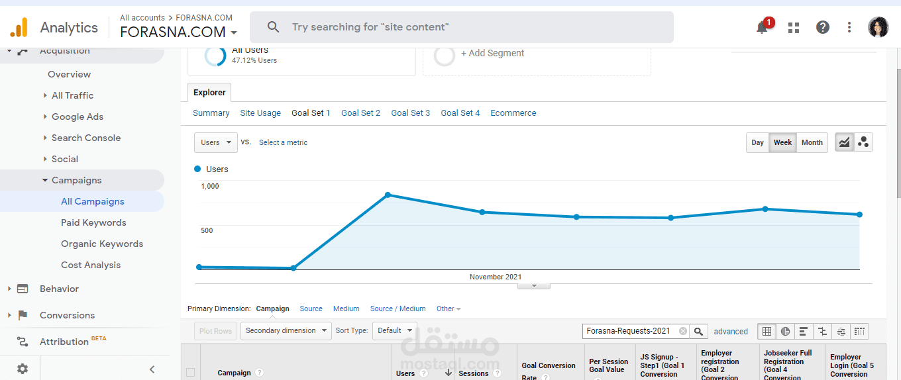Image resolution: width=901 pixels, height=380 pixels.
Task: Click the Sessions column help icon
Action: (x=497, y=373)
